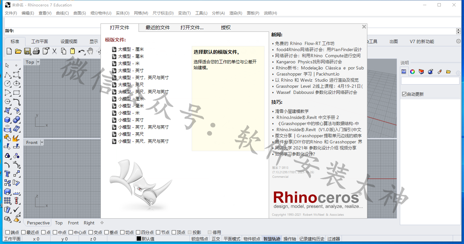The image size is (464, 244).
Task: Uncheck the 自动更新 checkbox
Action: 404,94
